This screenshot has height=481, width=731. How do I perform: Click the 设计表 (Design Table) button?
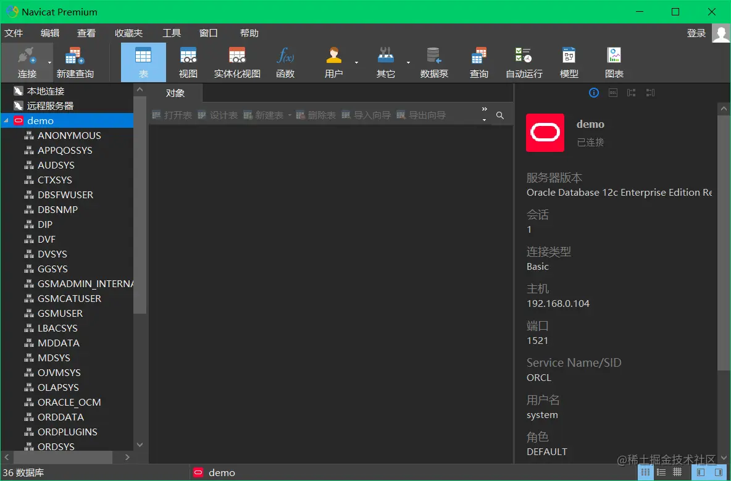(x=218, y=115)
